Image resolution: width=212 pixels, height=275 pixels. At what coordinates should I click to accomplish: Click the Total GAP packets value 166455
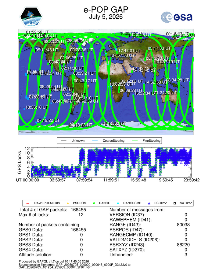pos(78,210)
